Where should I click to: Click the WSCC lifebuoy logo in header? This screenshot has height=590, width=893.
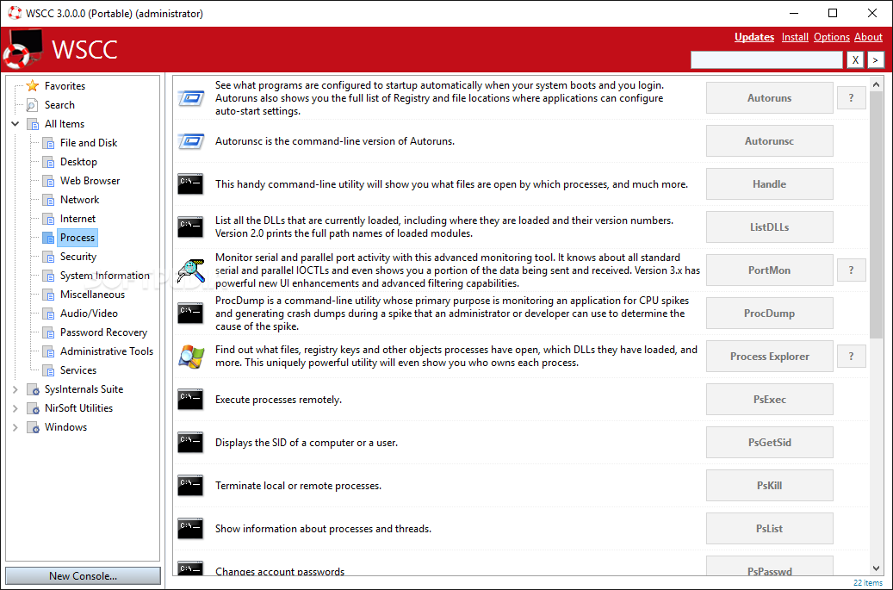click(x=22, y=50)
